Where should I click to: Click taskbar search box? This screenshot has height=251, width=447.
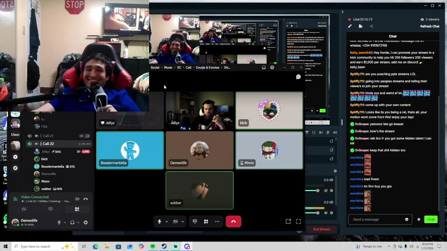pyautogui.click(x=45, y=246)
